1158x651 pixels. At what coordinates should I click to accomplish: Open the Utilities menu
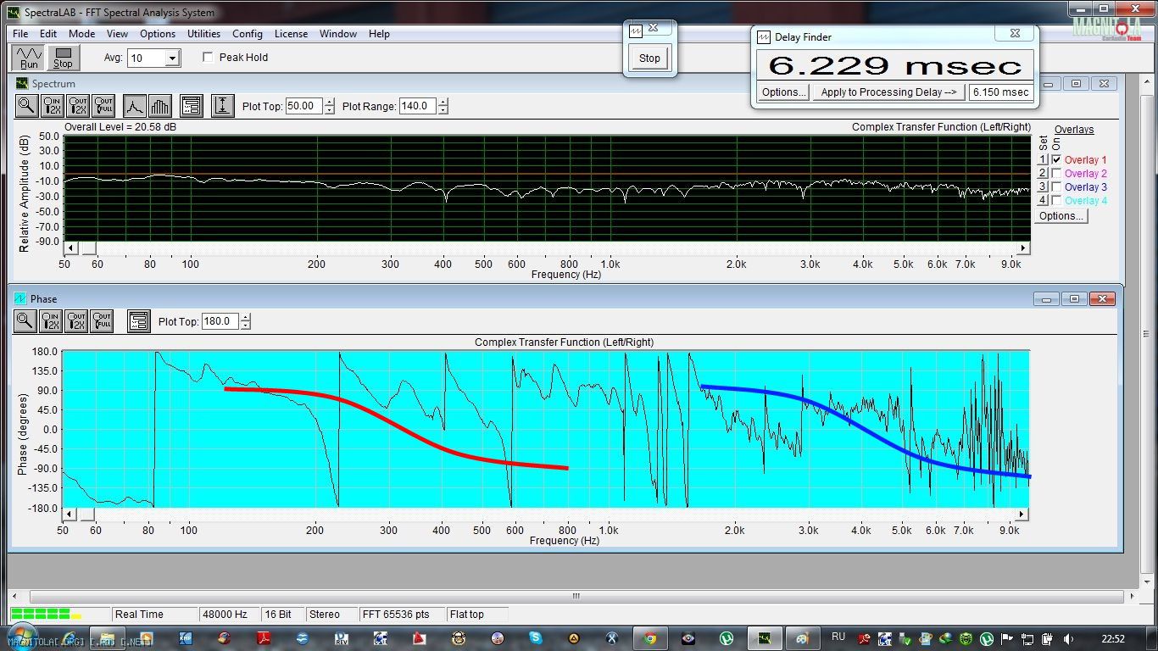pyautogui.click(x=203, y=34)
